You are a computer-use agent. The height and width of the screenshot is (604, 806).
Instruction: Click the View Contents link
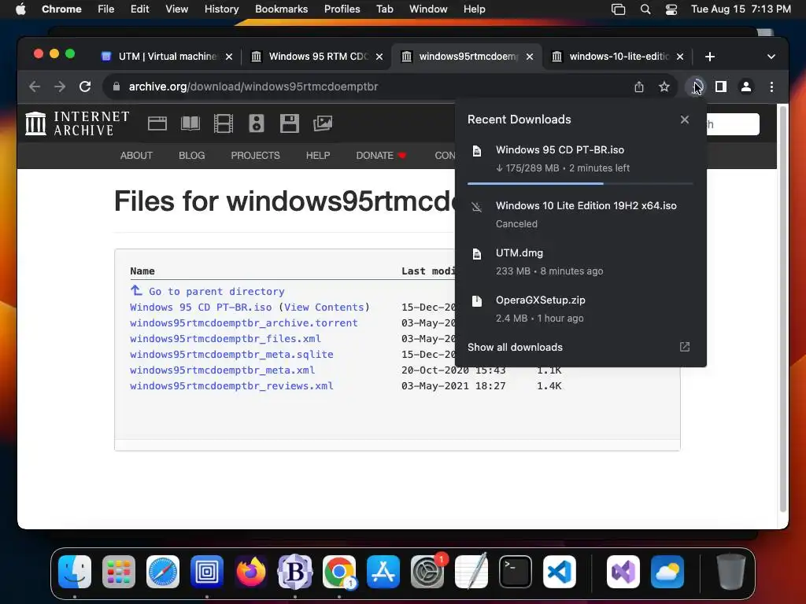[x=324, y=308]
